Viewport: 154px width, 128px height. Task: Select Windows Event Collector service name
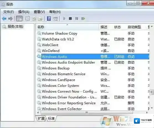[62, 109]
